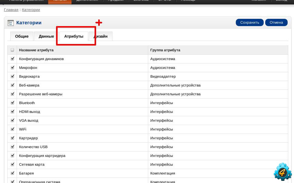Viewport: 294px width, 183px height.
Task: Click the Категории breadcrumb link
Action: (31, 10)
